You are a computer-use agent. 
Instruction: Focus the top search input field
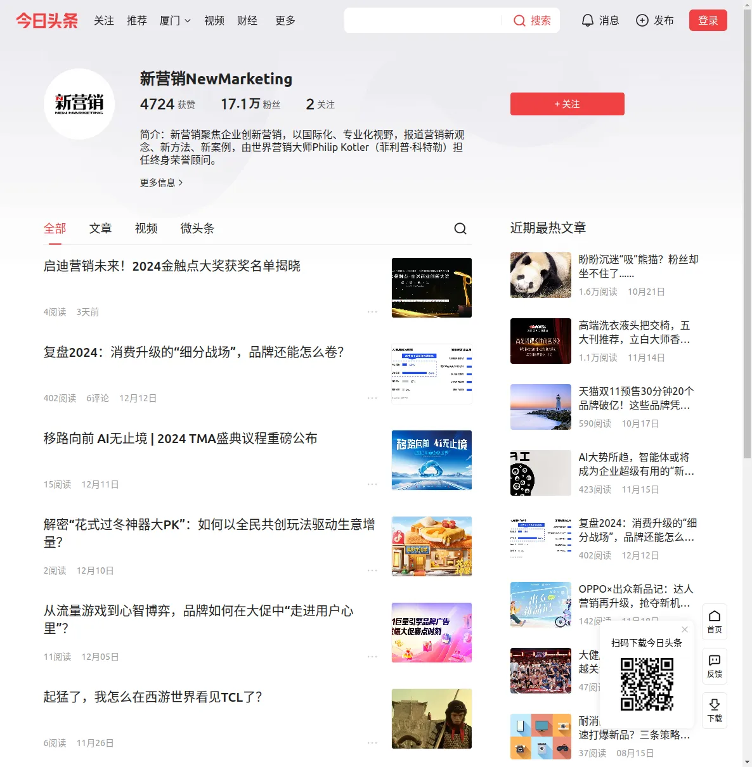click(424, 20)
